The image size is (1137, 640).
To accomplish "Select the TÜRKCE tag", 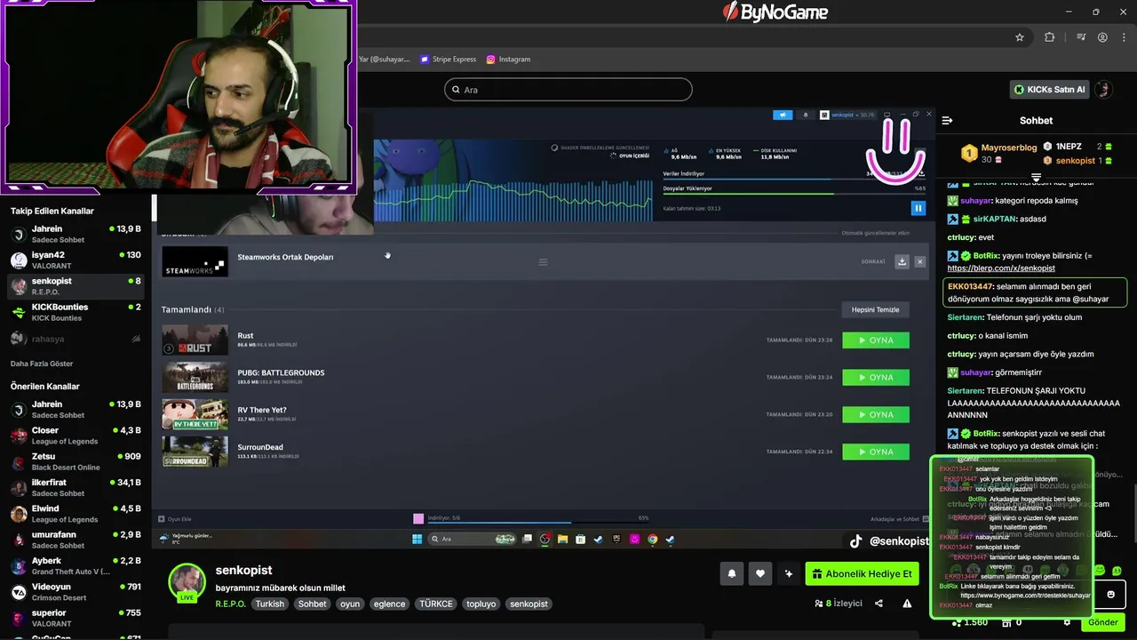I will click(x=436, y=604).
